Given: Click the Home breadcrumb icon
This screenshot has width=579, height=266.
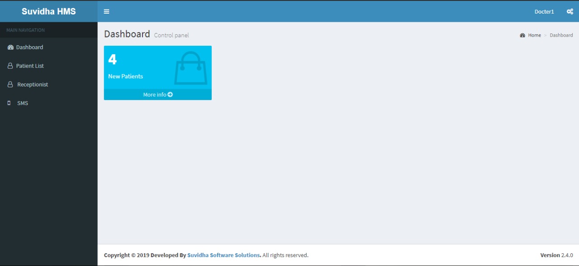Looking at the screenshot, I should tap(523, 35).
